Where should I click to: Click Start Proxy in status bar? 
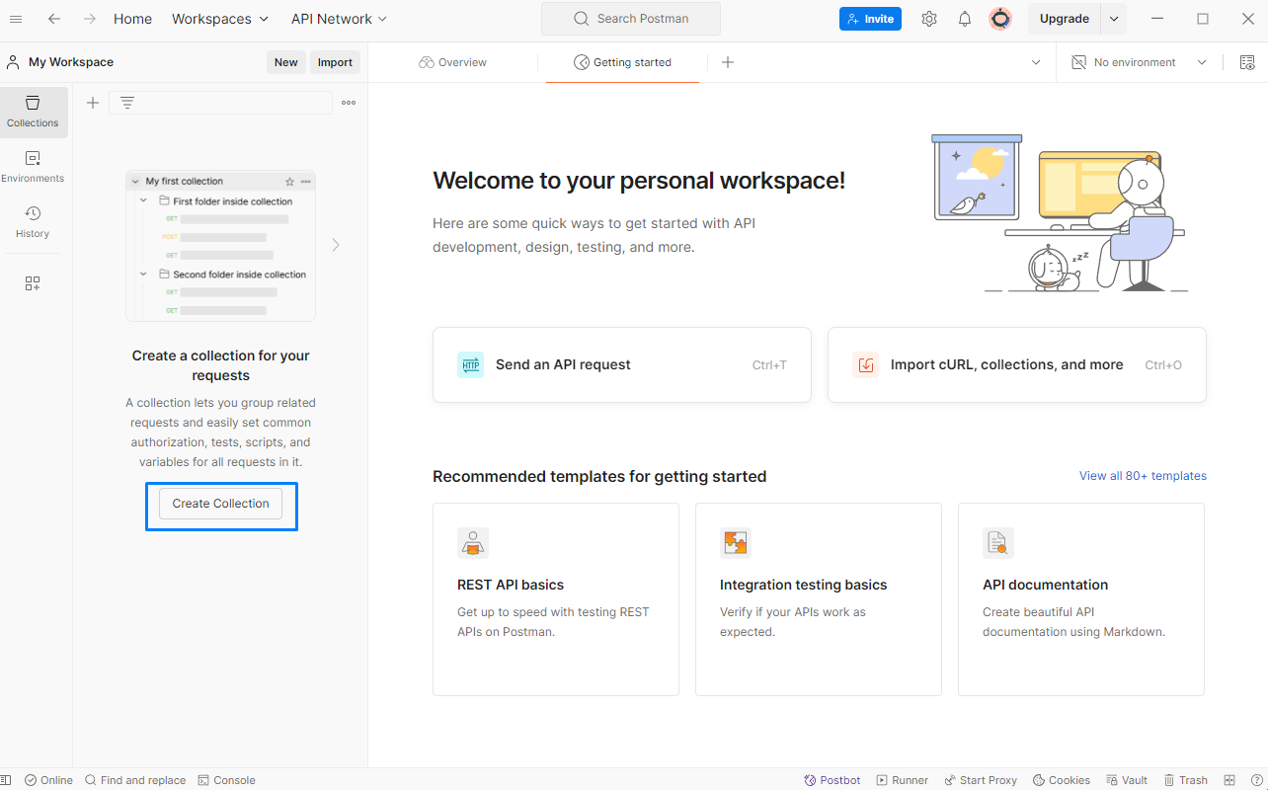981,780
